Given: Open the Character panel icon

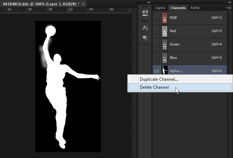Looking at the screenshot, I should pyautogui.click(x=145, y=28).
